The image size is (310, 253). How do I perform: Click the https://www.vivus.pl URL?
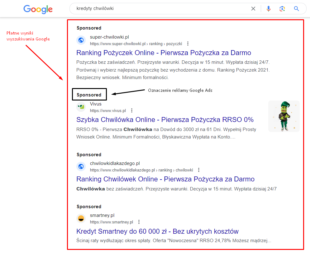click(108, 111)
